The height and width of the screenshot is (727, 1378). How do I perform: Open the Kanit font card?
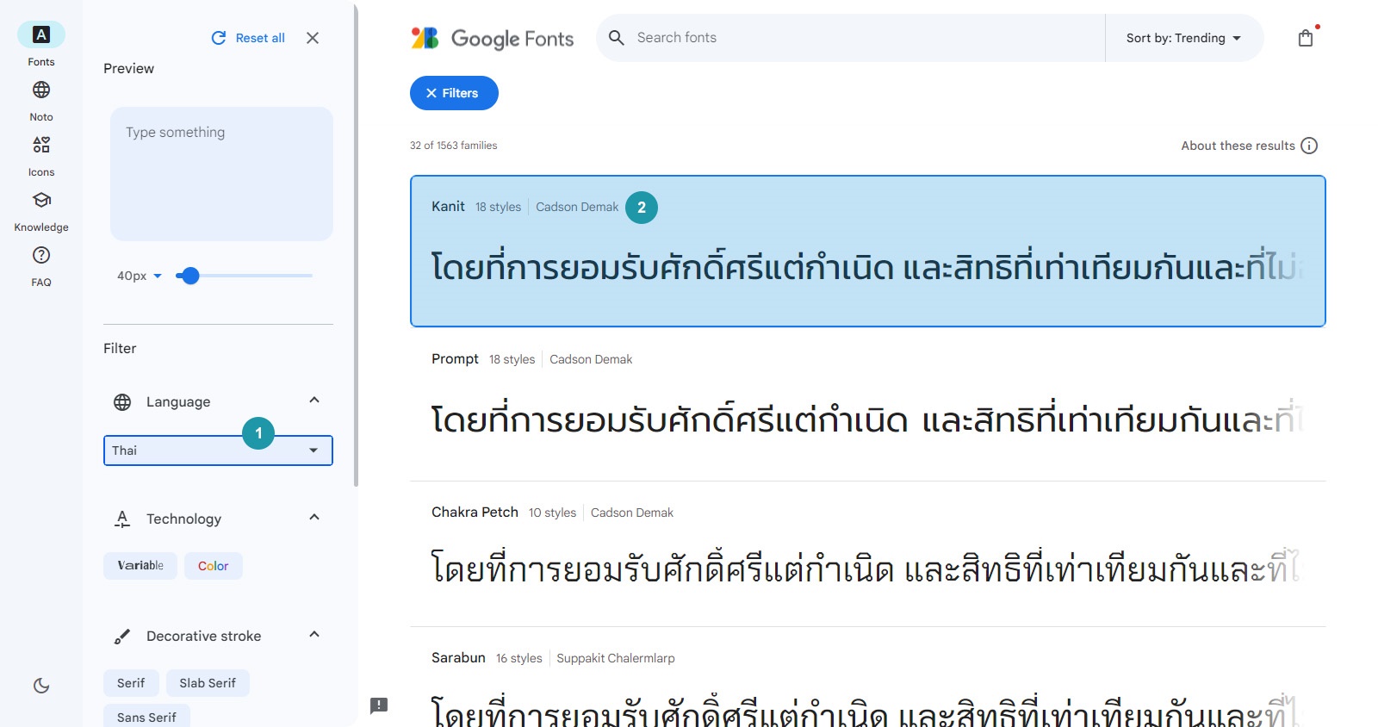868,252
